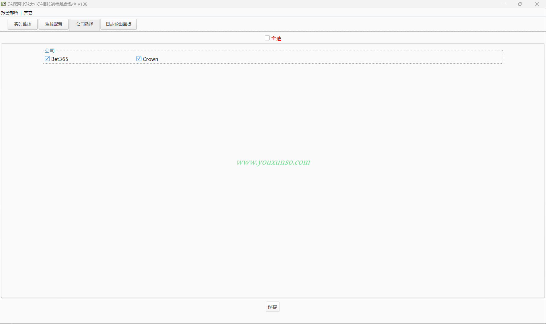This screenshot has width=546, height=324.
Task: Click the 保存 button
Action: (x=272, y=307)
